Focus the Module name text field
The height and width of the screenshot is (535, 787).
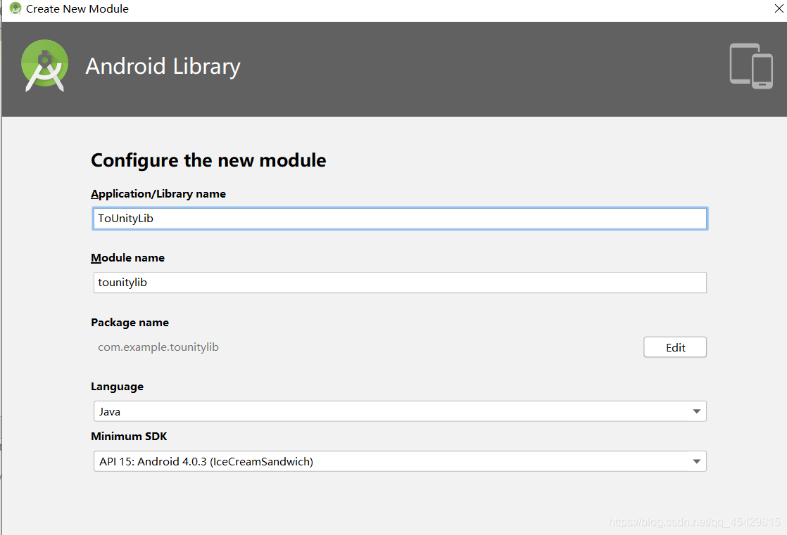(400, 283)
